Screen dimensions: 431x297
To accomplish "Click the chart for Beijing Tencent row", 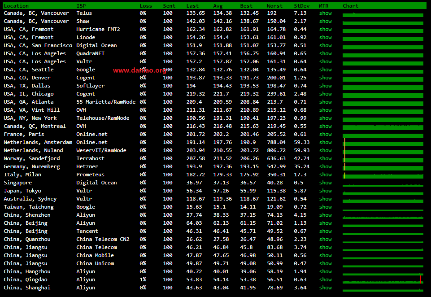I will tap(383, 231).
